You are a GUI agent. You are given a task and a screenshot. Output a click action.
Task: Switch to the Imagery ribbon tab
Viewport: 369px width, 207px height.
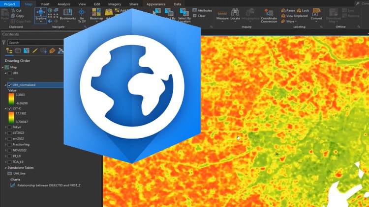115,4
